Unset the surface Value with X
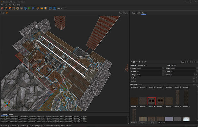The height and width of the screenshot is (127, 198). click(197, 75)
